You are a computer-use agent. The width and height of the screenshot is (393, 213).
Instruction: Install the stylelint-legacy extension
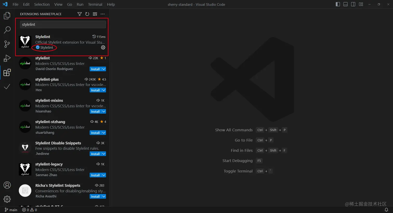pos(95,175)
